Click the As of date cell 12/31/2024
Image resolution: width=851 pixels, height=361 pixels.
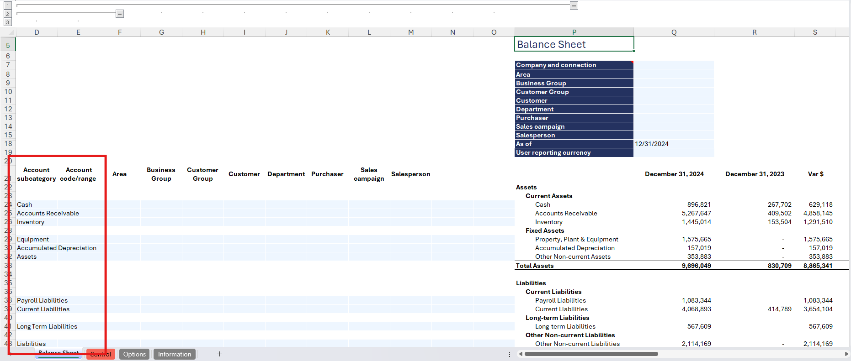(674, 144)
